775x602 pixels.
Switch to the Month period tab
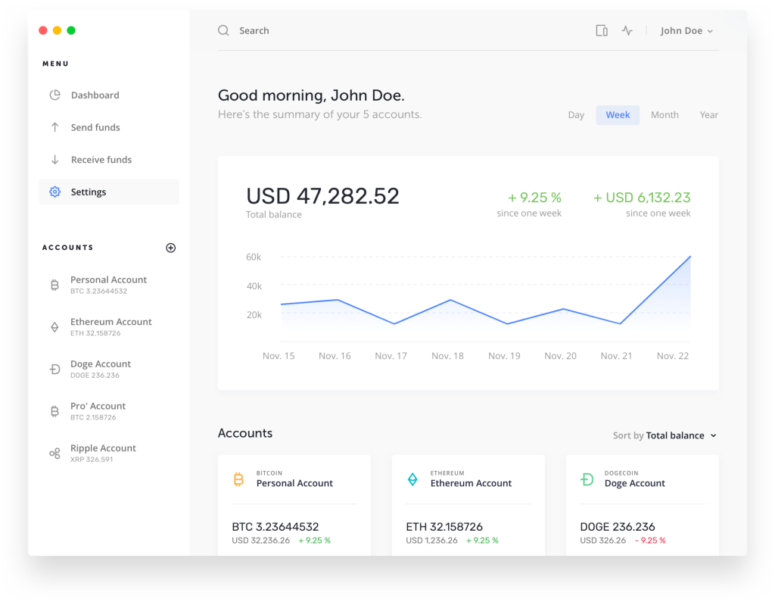click(x=665, y=115)
